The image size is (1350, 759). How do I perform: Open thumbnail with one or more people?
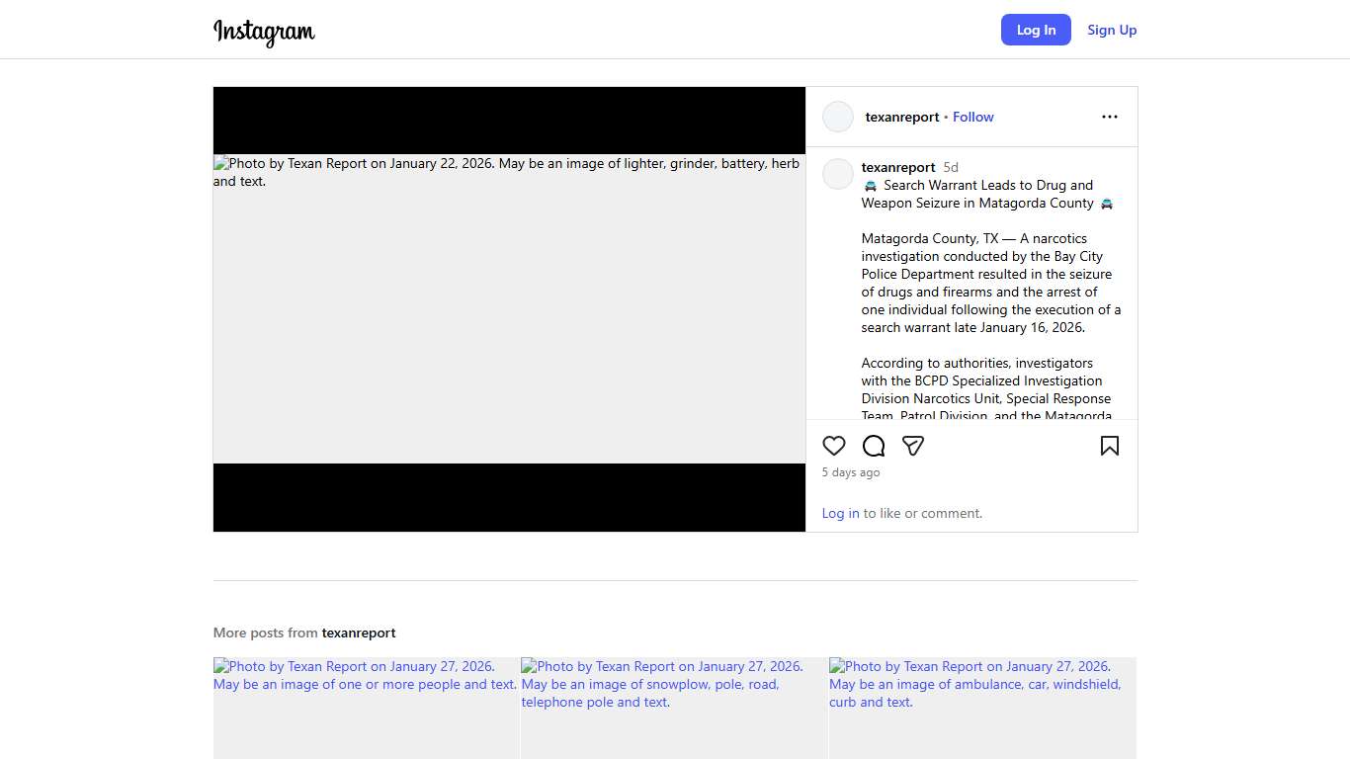366,708
